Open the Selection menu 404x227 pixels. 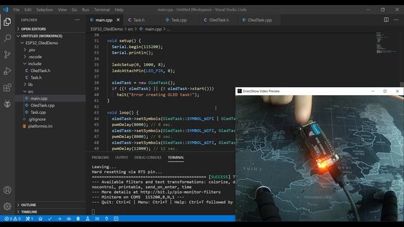(45, 9)
